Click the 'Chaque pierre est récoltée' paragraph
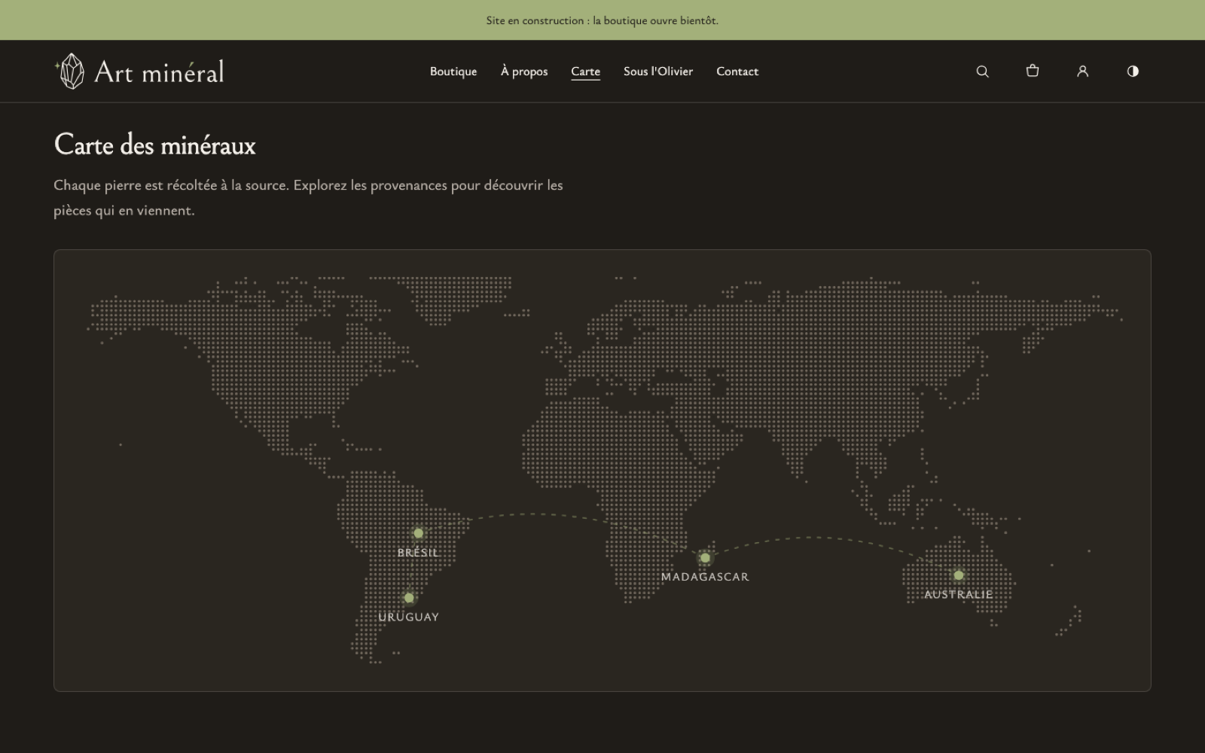Image resolution: width=1205 pixels, height=753 pixels. click(308, 197)
